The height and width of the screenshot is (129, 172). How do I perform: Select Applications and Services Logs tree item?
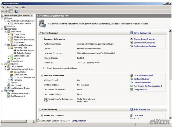tap(24, 40)
